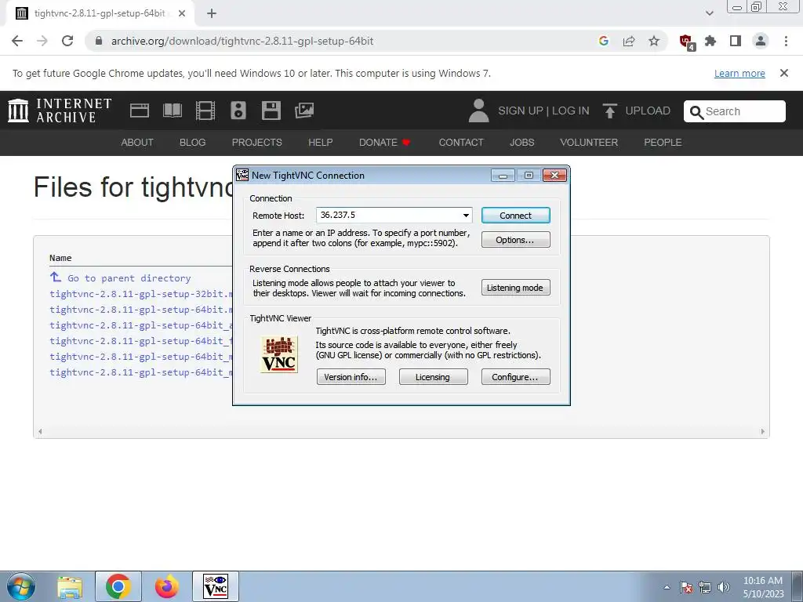The width and height of the screenshot is (803, 602).
Task: Open the Chrome profile avatar
Action: tap(761, 41)
